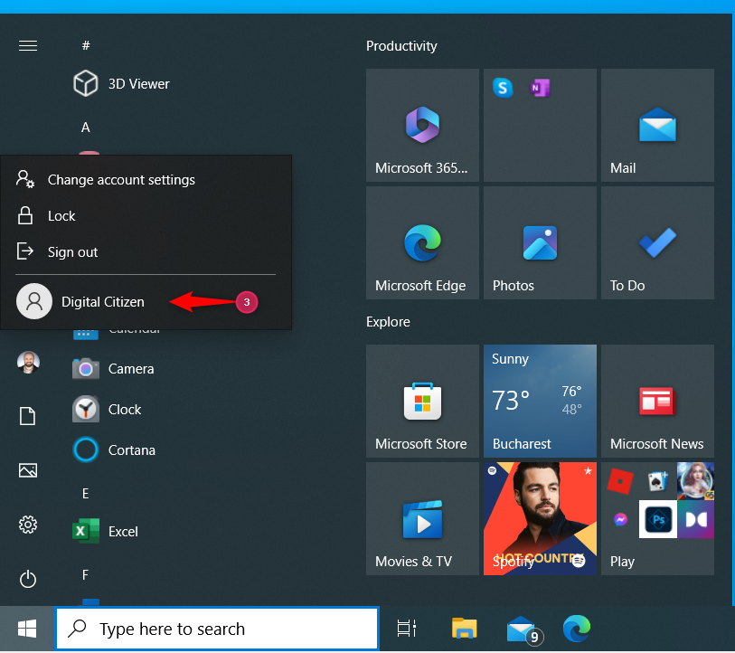
Task: Open the Mail tile in Productivity
Action: 657,125
